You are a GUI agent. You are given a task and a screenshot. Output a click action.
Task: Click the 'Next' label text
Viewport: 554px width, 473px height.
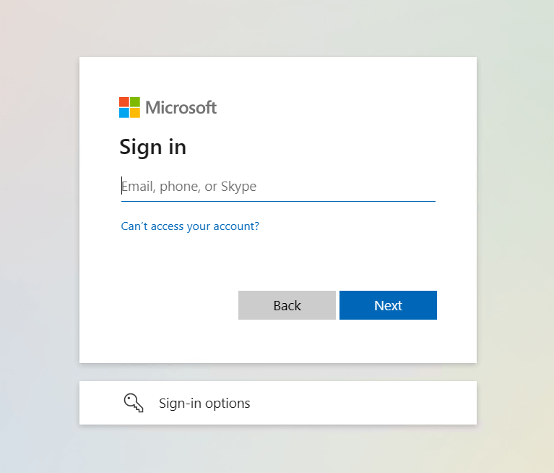(x=388, y=305)
